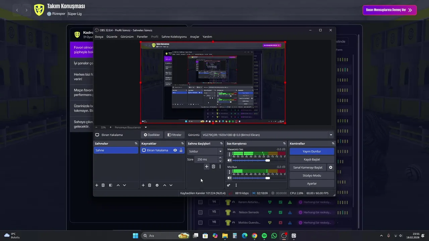Move scene up arrow in Sahneler panel
Viewport: 429px width, 241px height.
[118, 185]
